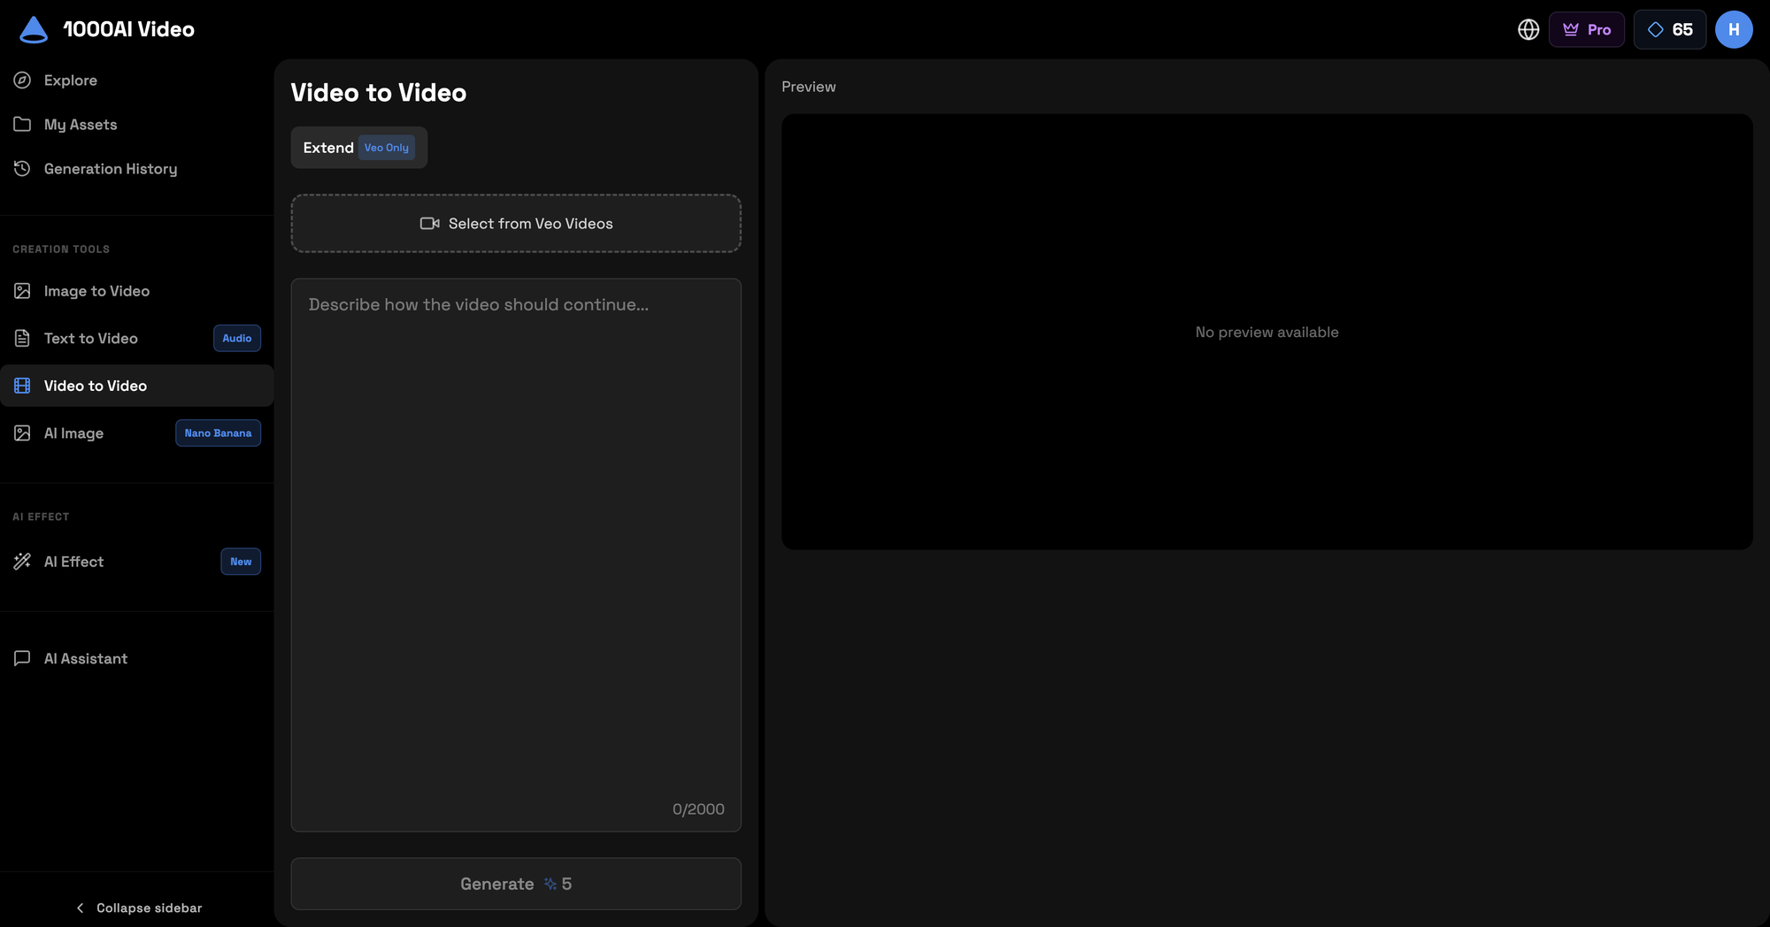The width and height of the screenshot is (1770, 927).
Task: Click the Text to Video document icon
Action: pyautogui.click(x=22, y=339)
